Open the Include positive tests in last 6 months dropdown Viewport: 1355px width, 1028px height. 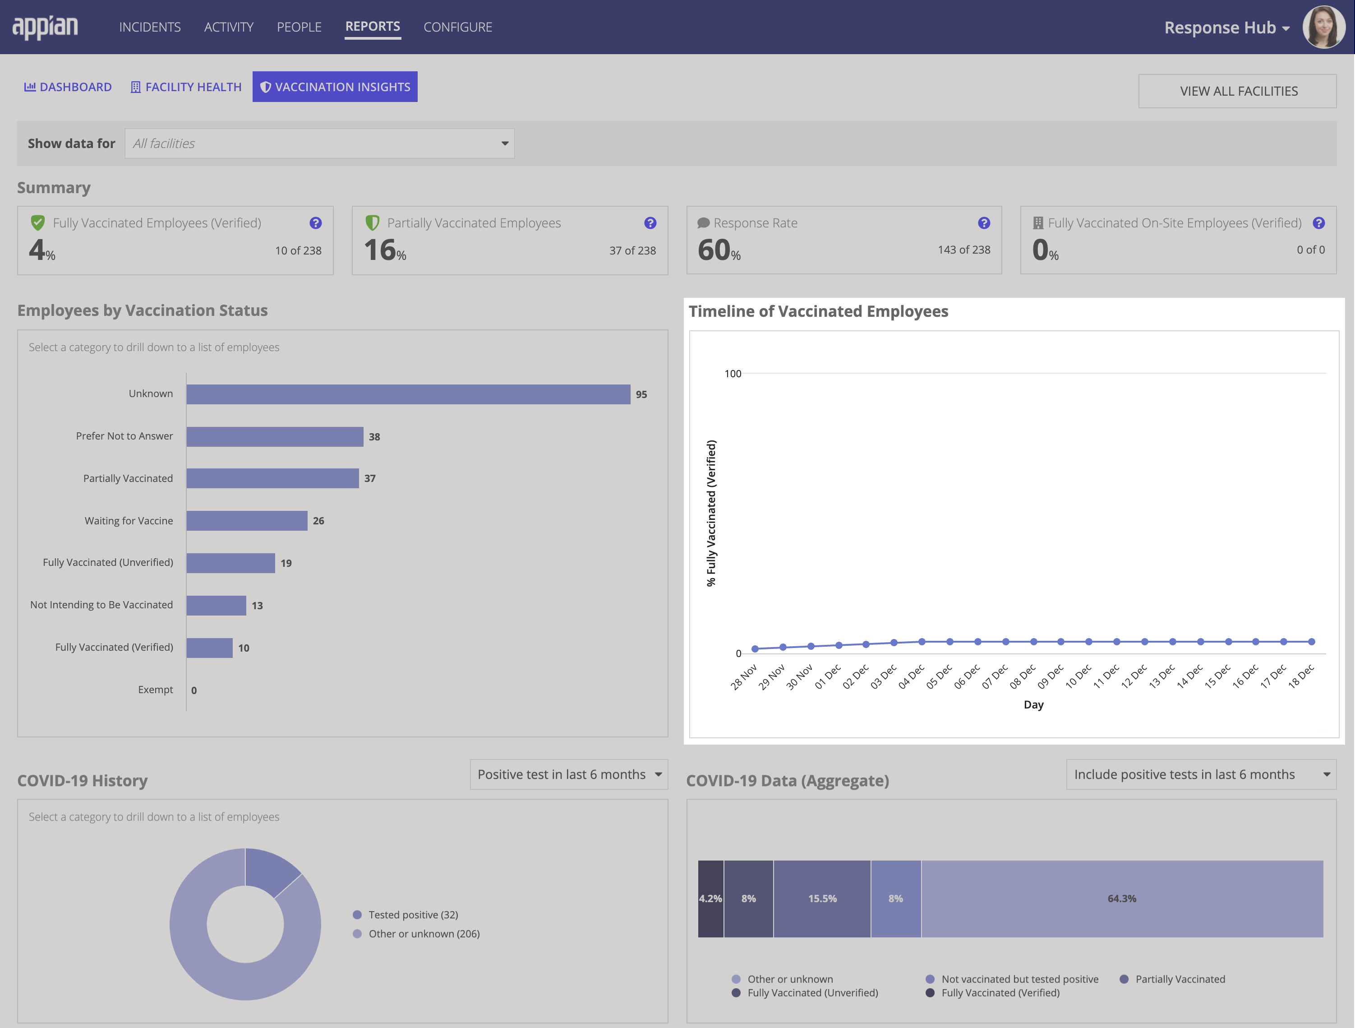coord(1201,774)
